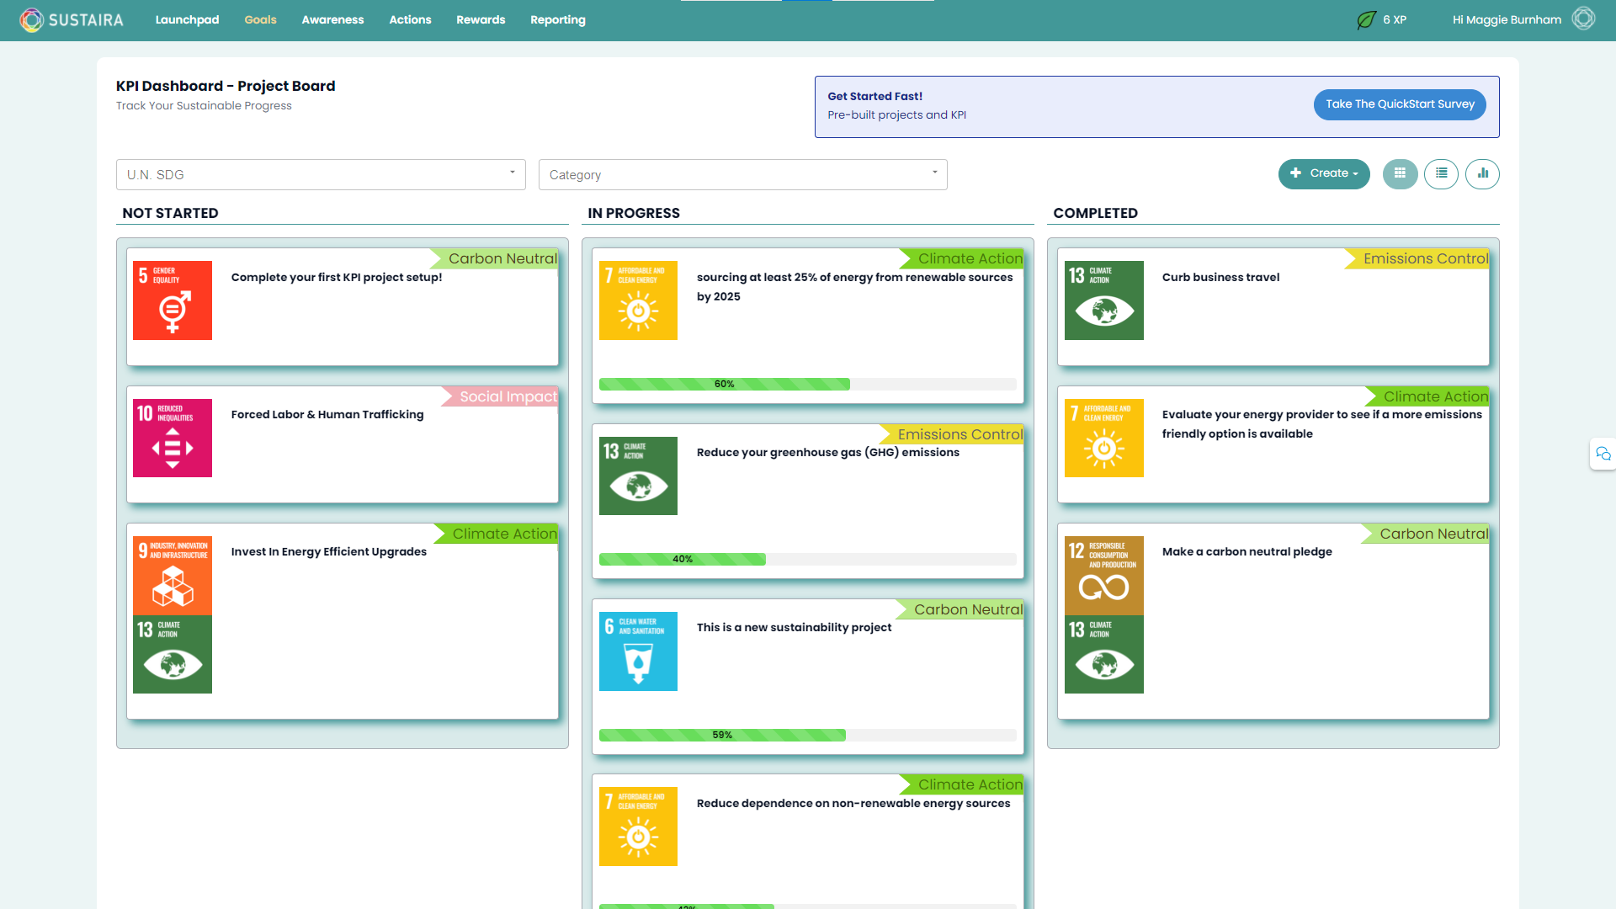Switch to list view
This screenshot has width=1616, height=909.
1441,174
